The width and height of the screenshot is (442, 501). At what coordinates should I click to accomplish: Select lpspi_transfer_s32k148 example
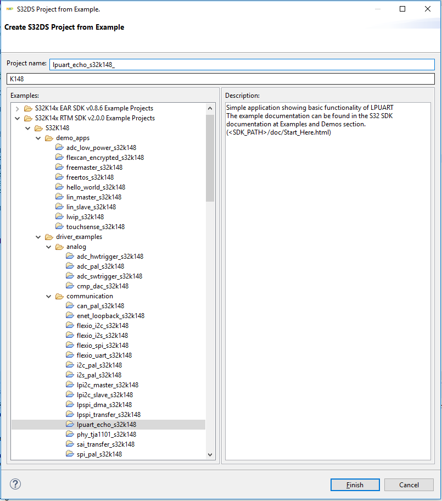[x=109, y=415]
